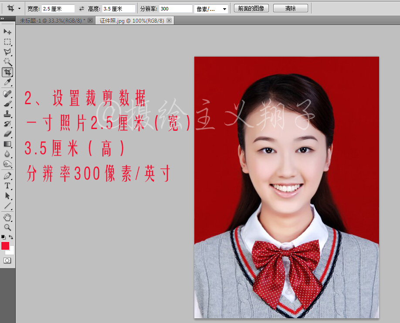Swap width and height values
Viewport: 400px width, 323px height.
click(81, 8)
